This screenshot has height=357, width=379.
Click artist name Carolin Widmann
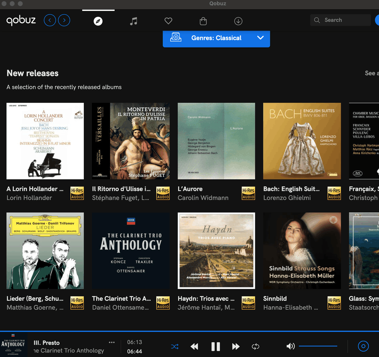coord(203,198)
